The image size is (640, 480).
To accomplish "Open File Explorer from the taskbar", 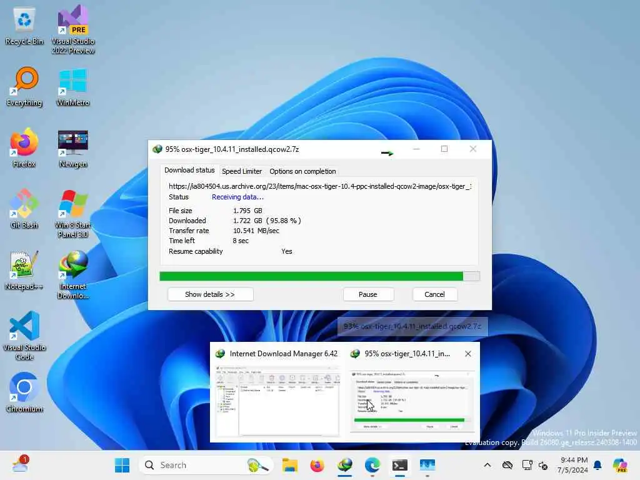I will coord(290,465).
